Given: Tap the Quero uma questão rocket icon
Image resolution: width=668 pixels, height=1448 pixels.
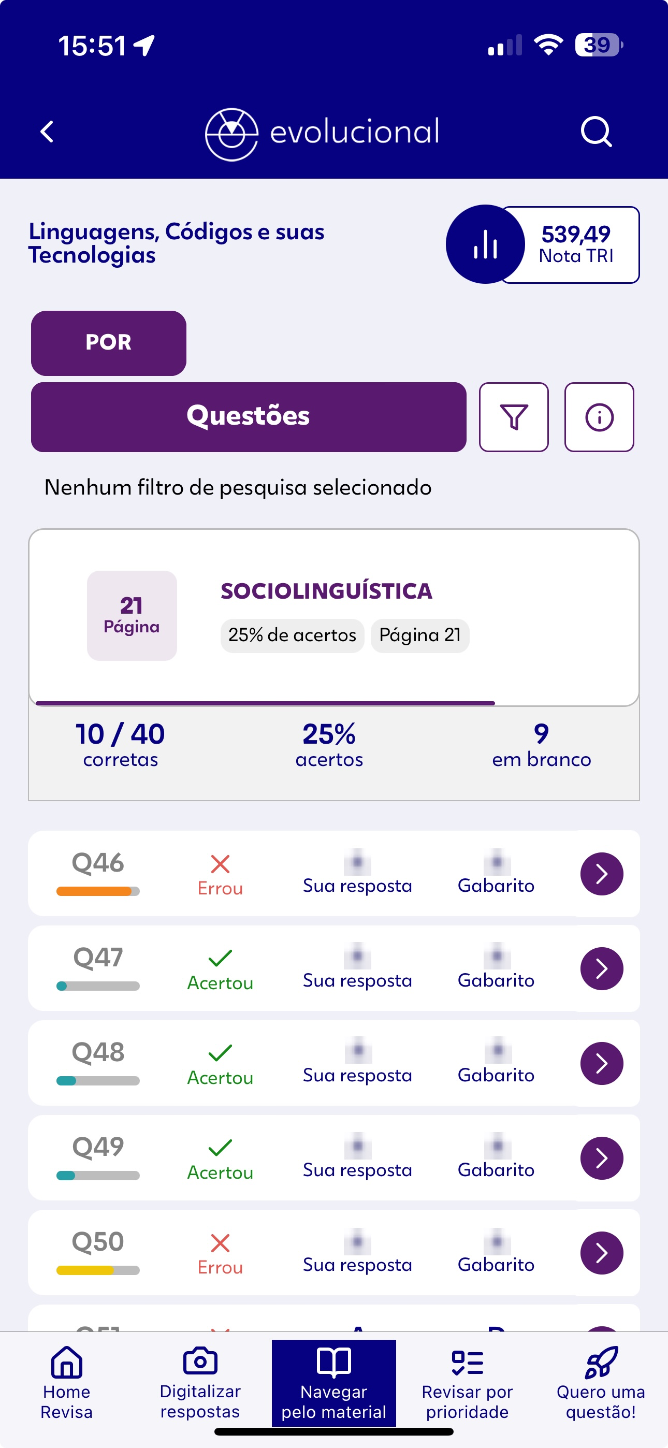Looking at the screenshot, I should pos(601,1362).
